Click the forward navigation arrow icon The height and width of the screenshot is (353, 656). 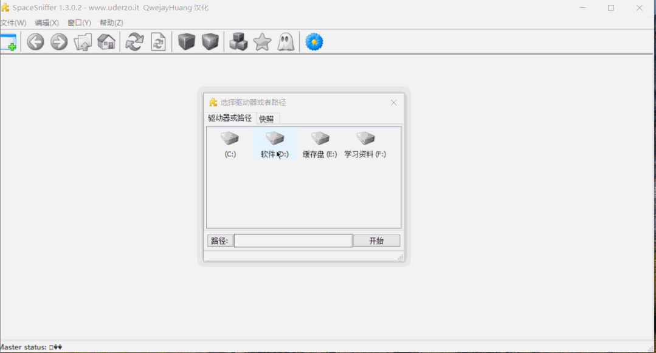click(x=58, y=41)
